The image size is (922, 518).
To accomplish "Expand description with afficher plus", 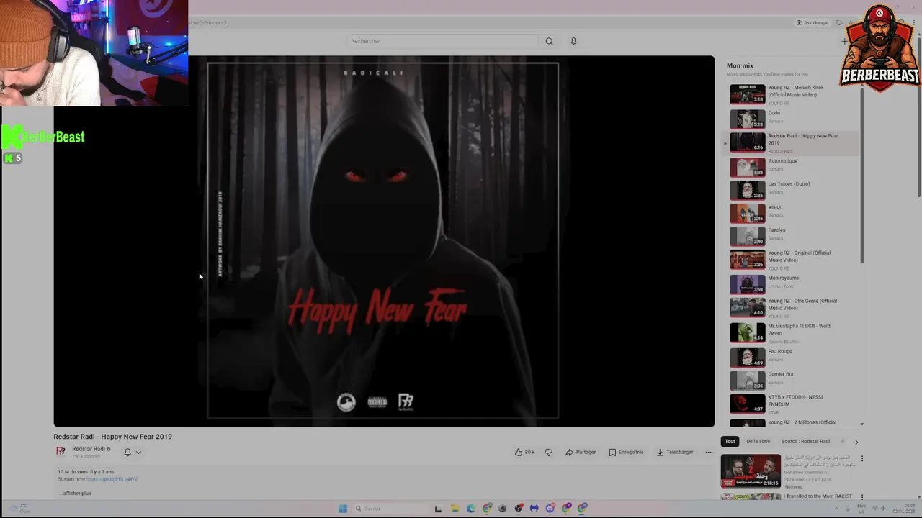I will 76,494.
